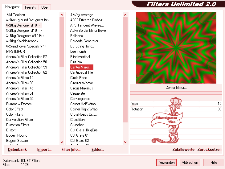Select Andrew's Filter Collection 59
Viewport: 225px width, 169px height.
[27, 67]
